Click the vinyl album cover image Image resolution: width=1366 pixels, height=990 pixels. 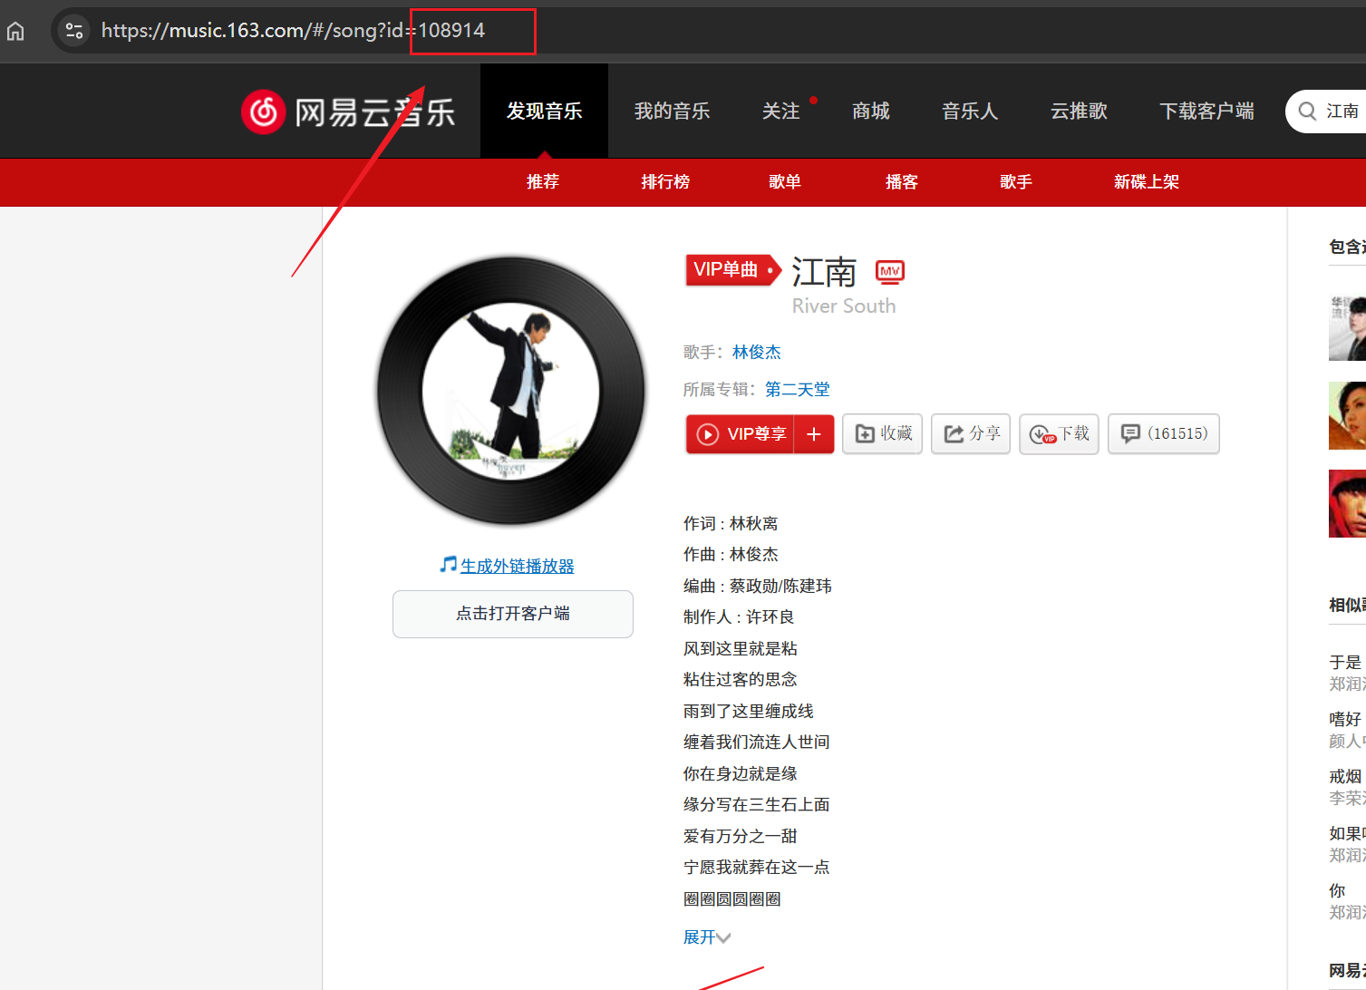[x=511, y=391]
